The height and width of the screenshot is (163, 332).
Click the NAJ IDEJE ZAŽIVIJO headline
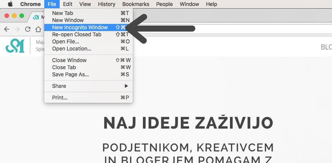(188, 123)
